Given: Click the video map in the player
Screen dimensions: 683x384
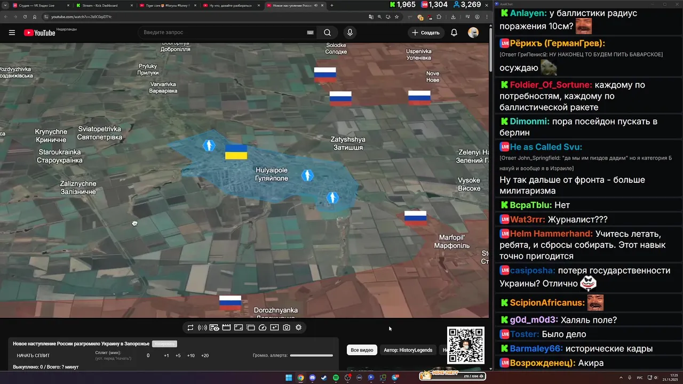Looking at the screenshot, I should (x=244, y=180).
